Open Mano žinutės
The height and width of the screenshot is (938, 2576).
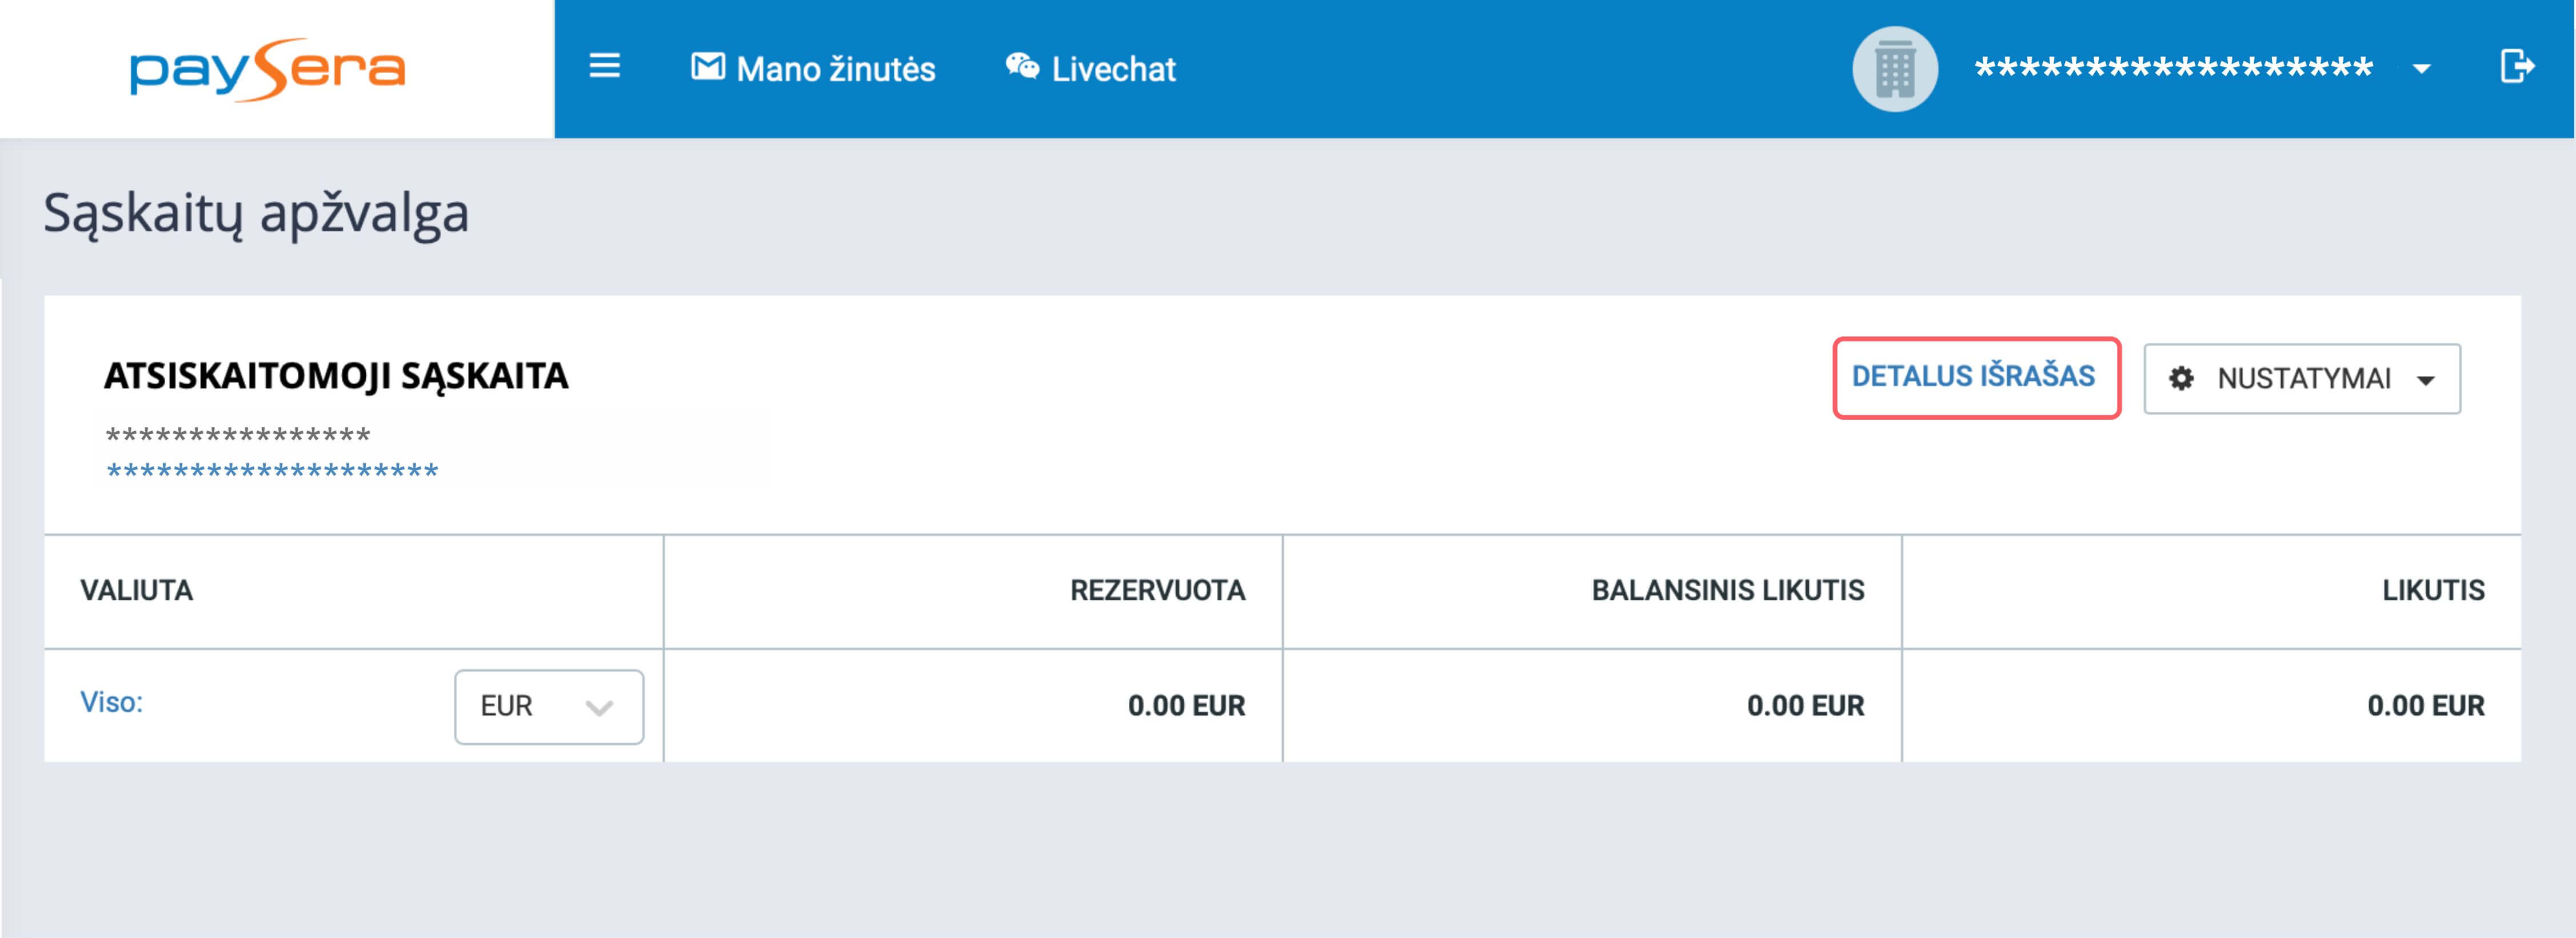(836, 69)
